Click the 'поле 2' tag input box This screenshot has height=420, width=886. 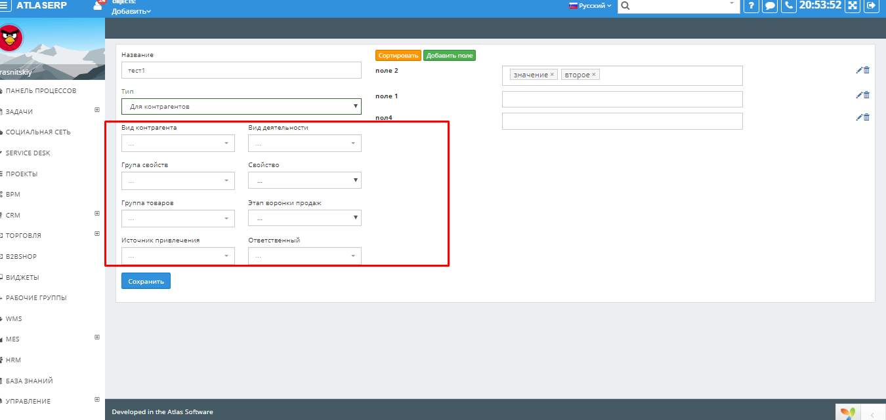[x=622, y=75]
